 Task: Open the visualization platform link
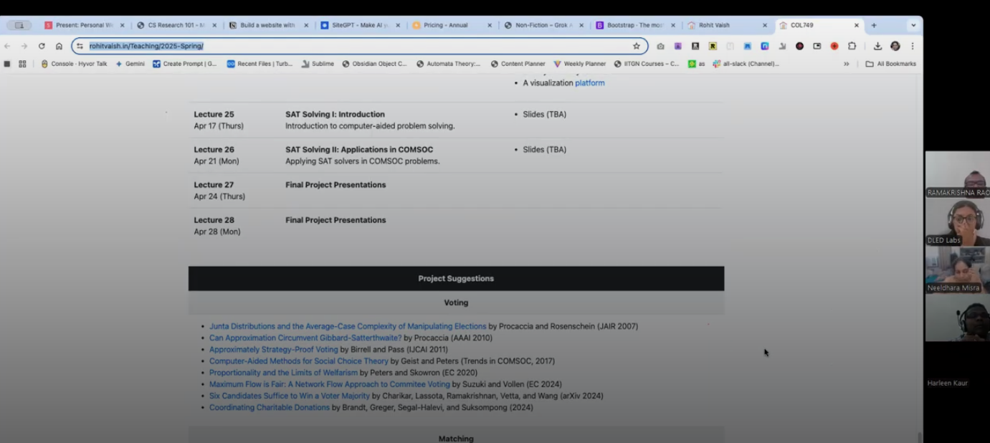[x=589, y=83]
